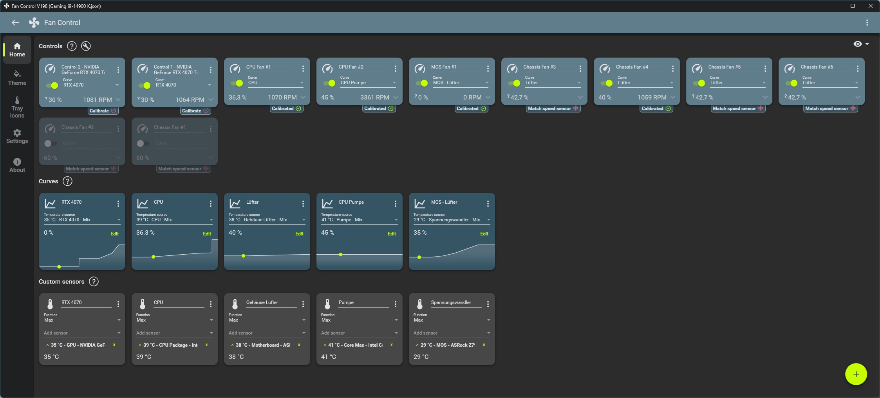The height and width of the screenshot is (398, 880).
Task: Add new item with plus button
Action: click(x=856, y=374)
